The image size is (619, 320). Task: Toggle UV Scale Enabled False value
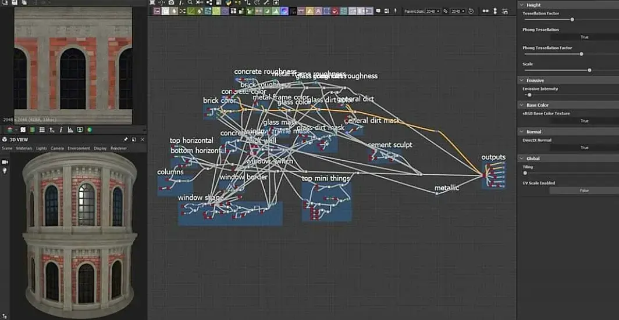pos(585,190)
